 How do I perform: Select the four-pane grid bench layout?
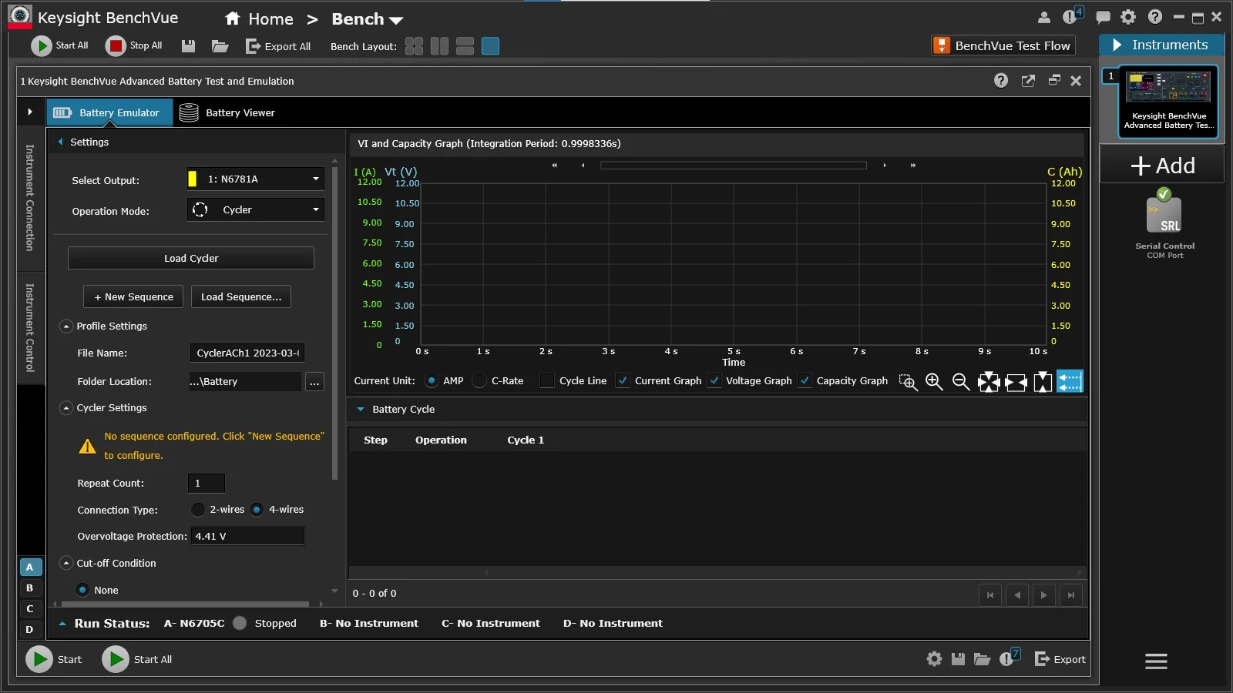coord(414,46)
